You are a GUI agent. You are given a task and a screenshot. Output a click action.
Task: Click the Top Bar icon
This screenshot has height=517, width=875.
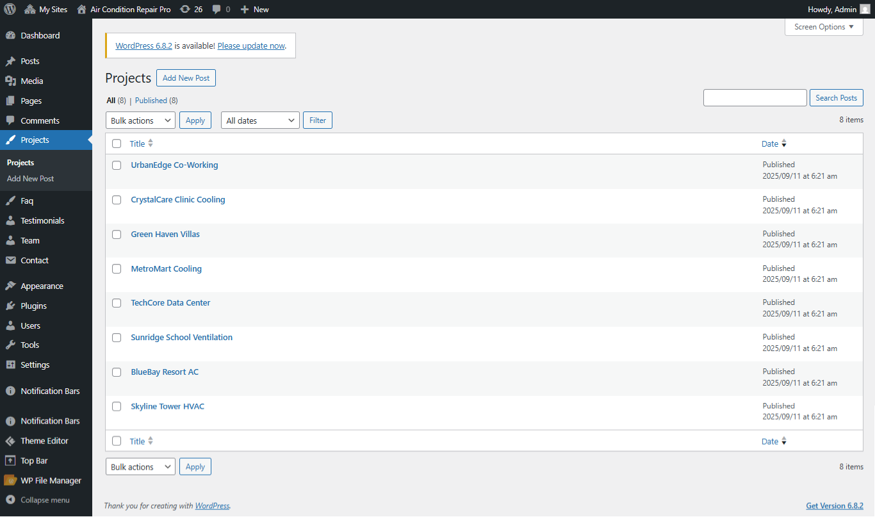[x=10, y=461]
